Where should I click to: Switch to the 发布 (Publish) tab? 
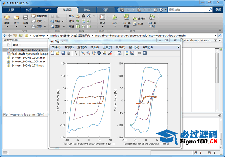point(87,10)
